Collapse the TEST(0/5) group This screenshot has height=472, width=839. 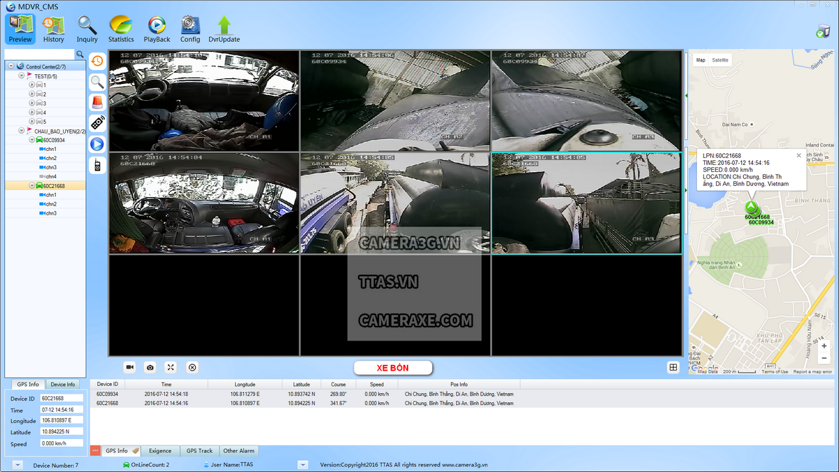point(22,76)
